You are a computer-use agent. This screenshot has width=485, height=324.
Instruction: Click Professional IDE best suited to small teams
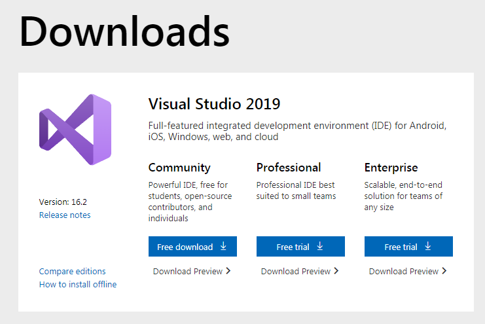(296, 190)
